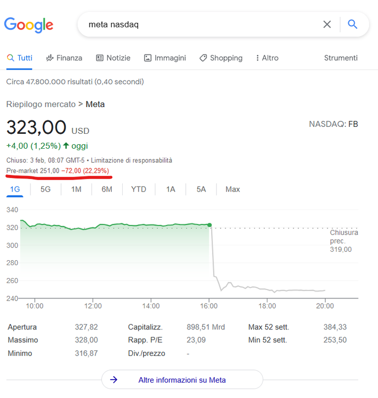Select the Max chart range
The image size is (378, 398).
click(232, 190)
